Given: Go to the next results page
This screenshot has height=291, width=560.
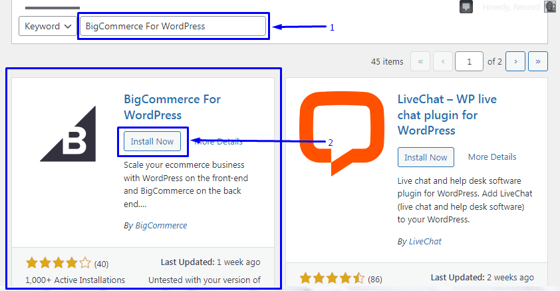Looking at the screenshot, I should [x=515, y=61].
